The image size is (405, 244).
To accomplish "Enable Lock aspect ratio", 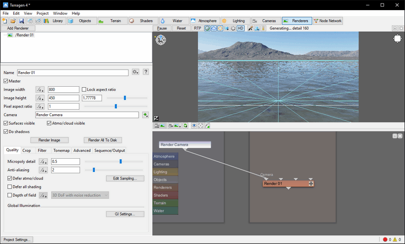I will click(x=84, y=89).
